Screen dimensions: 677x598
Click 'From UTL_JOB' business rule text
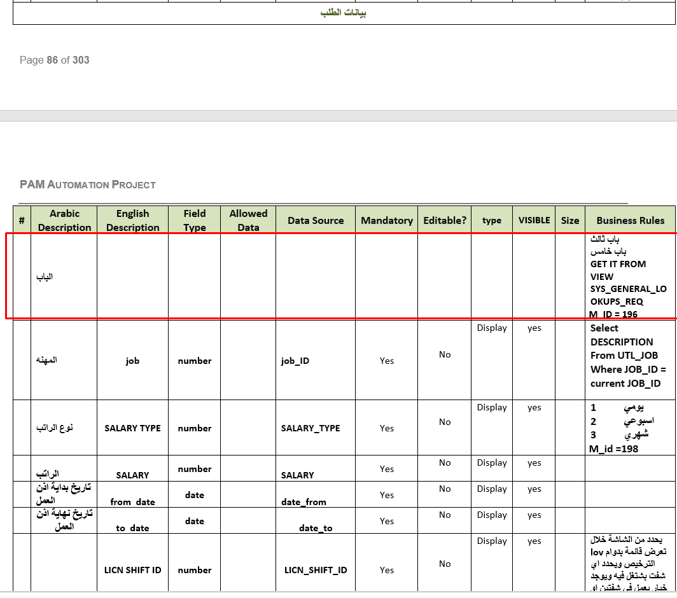[624, 356]
